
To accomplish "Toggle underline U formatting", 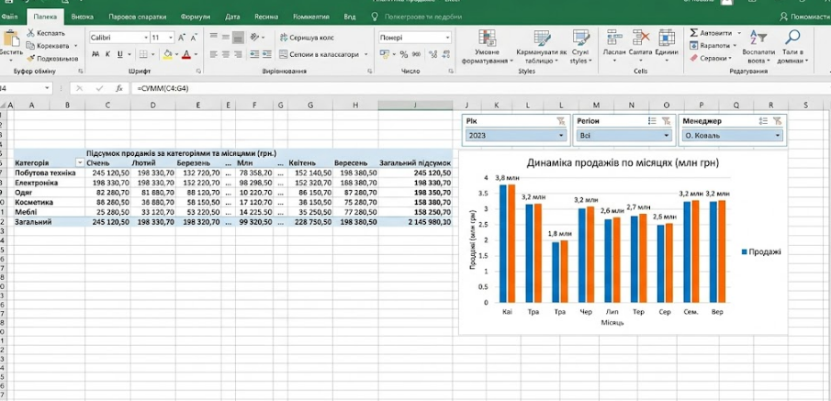I will 120,54.
